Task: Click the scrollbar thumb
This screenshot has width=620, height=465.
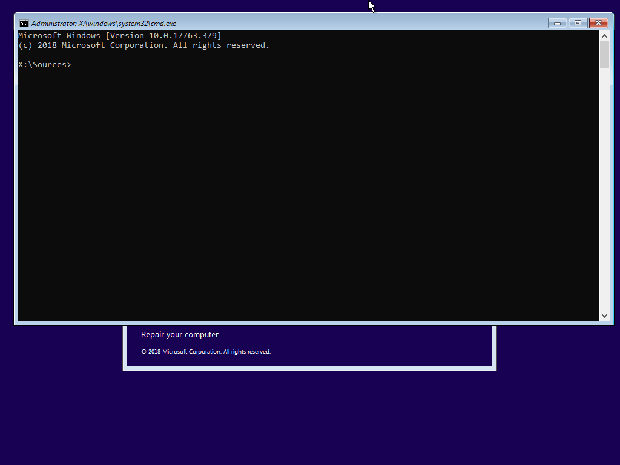Action: (604, 53)
